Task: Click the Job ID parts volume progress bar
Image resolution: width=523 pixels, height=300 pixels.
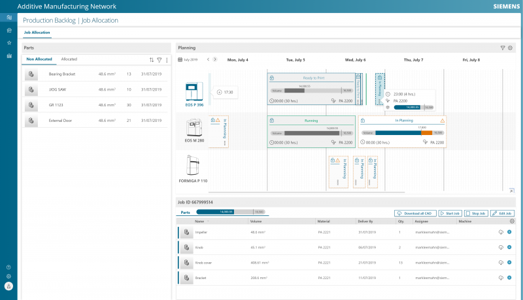Action: (x=230, y=212)
